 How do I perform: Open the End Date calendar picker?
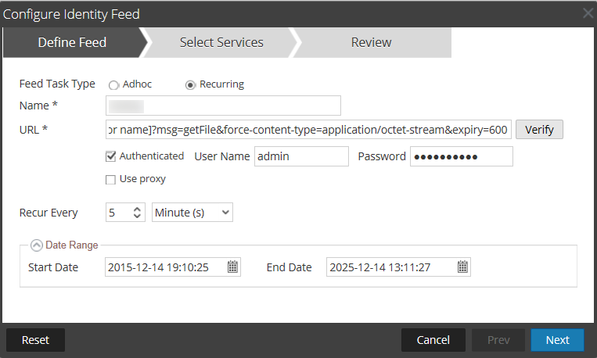(x=463, y=267)
